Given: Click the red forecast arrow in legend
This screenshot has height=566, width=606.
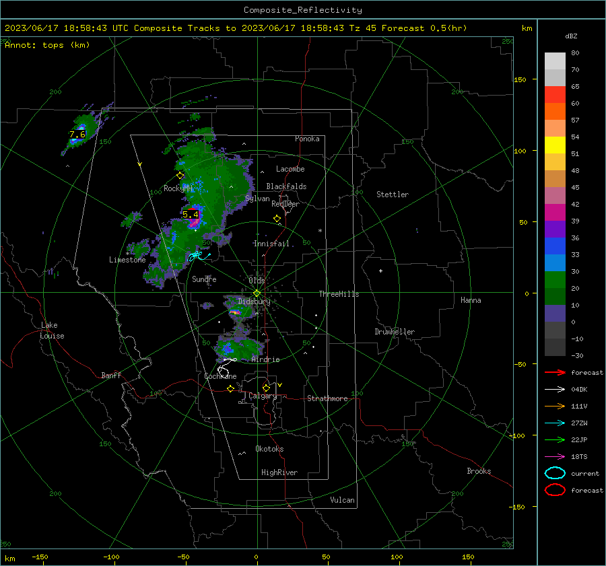Looking at the screenshot, I should pos(555,372).
